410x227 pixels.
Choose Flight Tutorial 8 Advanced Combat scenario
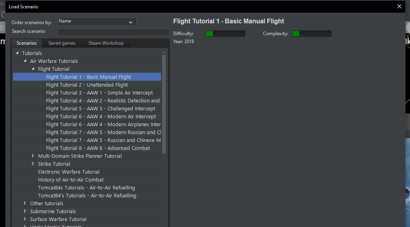click(98, 148)
